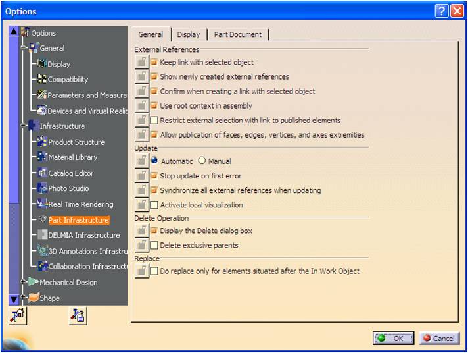Select Catalog Editor label in the tree
This screenshot has width=468, height=353.
71,173
